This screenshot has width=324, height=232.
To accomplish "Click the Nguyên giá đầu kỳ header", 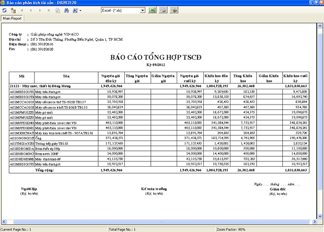I will [x=111, y=78].
